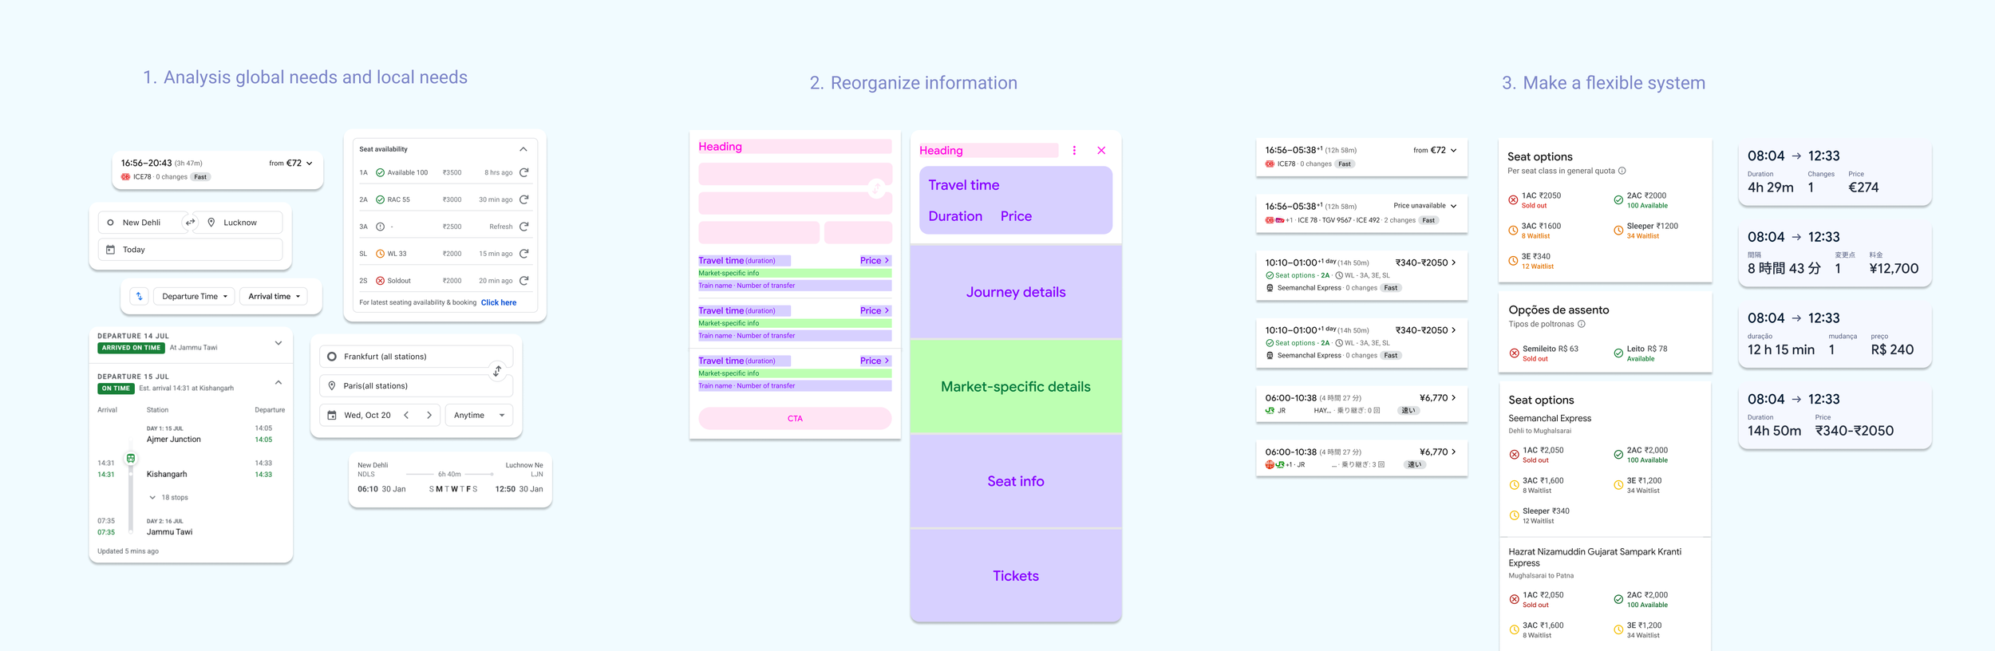The image size is (1995, 651).
Task: Open the three-dot menu next to Heading
Action: coord(1074,150)
